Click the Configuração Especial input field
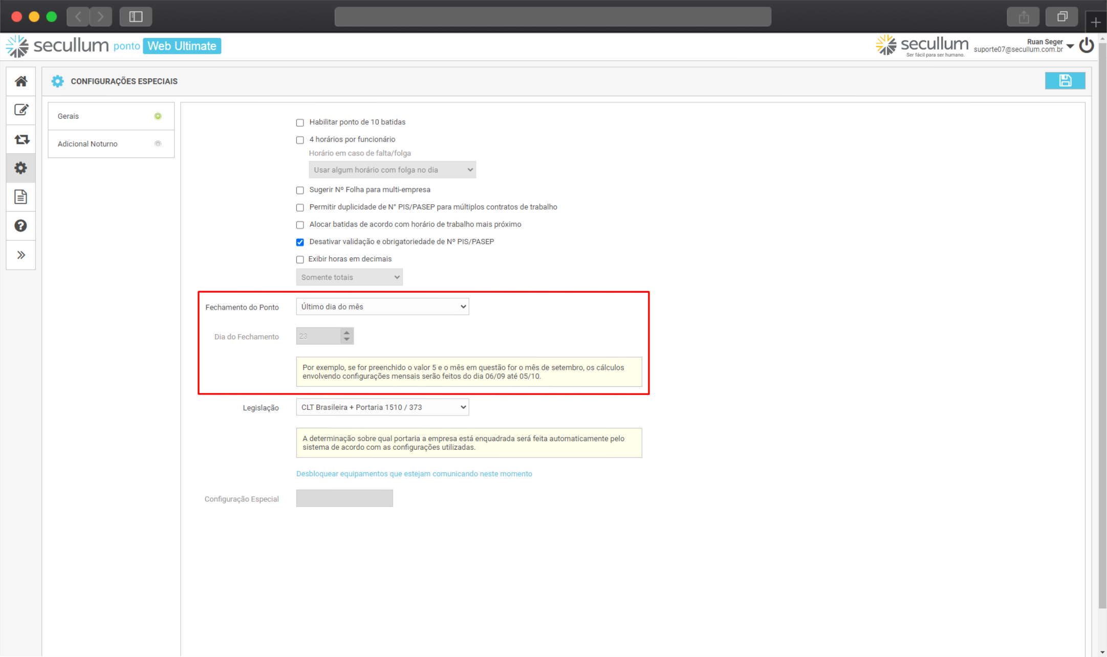This screenshot has width=1107, height=657. click(x=344, y=498)
